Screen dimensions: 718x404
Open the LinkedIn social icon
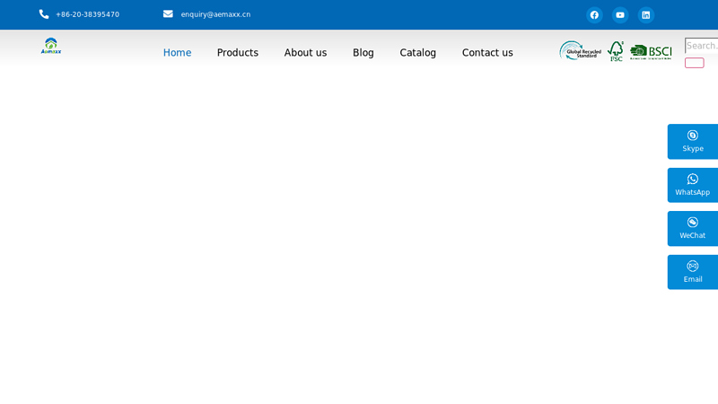coord(645,15)
